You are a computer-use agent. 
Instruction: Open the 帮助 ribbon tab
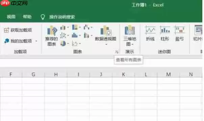pyautogui.click(x=27, y=17)
